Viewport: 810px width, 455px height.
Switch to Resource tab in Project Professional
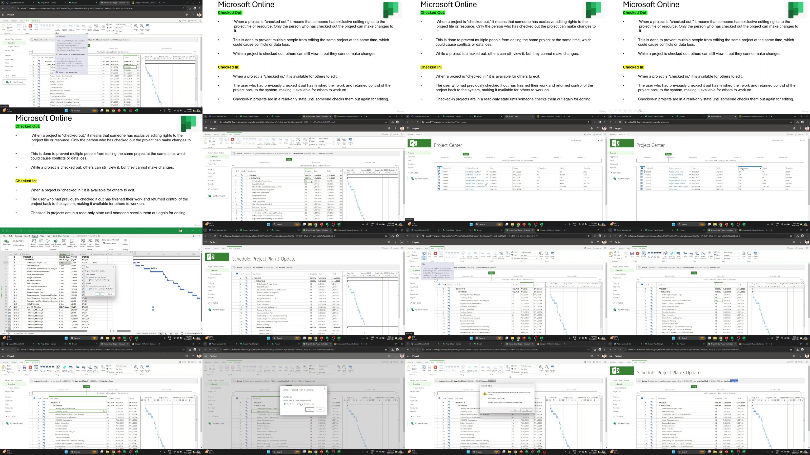tap(18, 236)
